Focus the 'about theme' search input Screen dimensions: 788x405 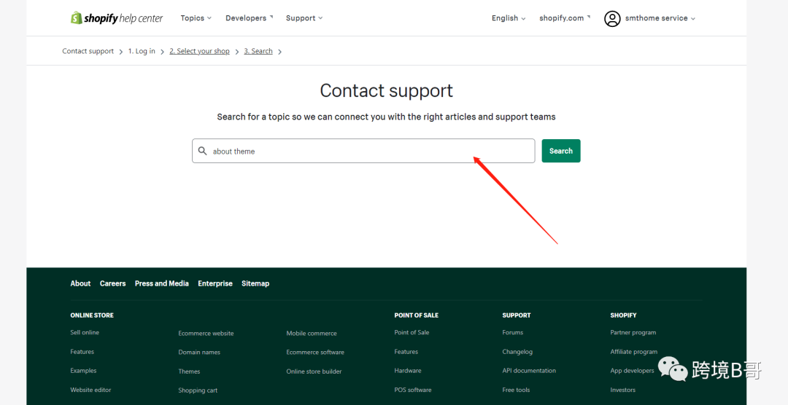(x=363, y=151)
